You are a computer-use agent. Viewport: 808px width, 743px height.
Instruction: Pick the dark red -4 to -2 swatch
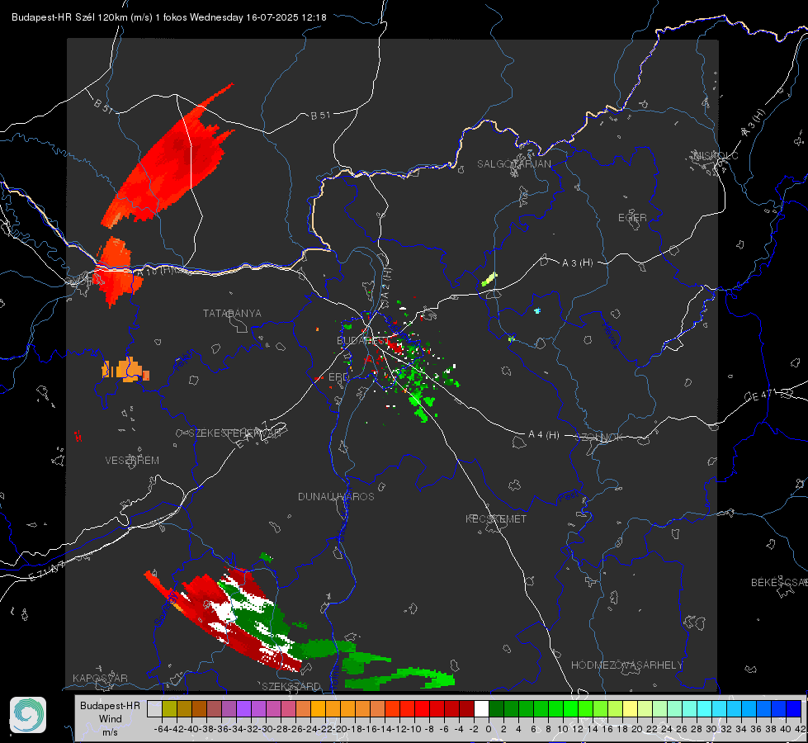pyautogui.click(x=466, y=708)
